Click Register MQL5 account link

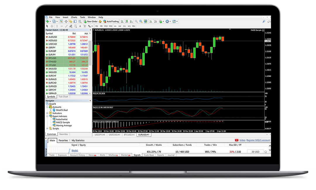click(x=258, y=140)
